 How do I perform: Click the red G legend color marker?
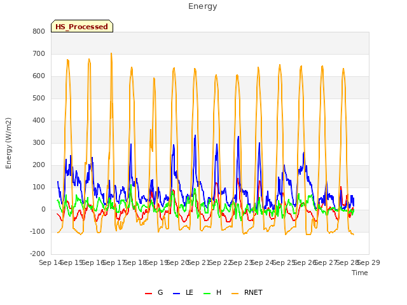click(148, 294)
